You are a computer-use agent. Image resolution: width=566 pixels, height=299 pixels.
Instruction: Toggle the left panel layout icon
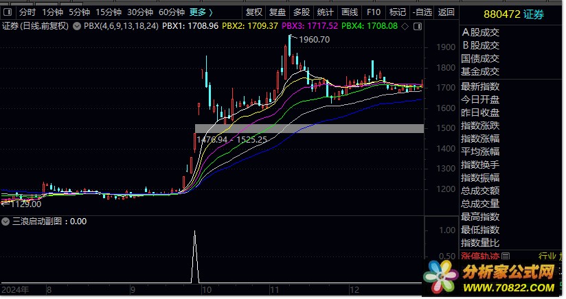(x=8, y=12)
